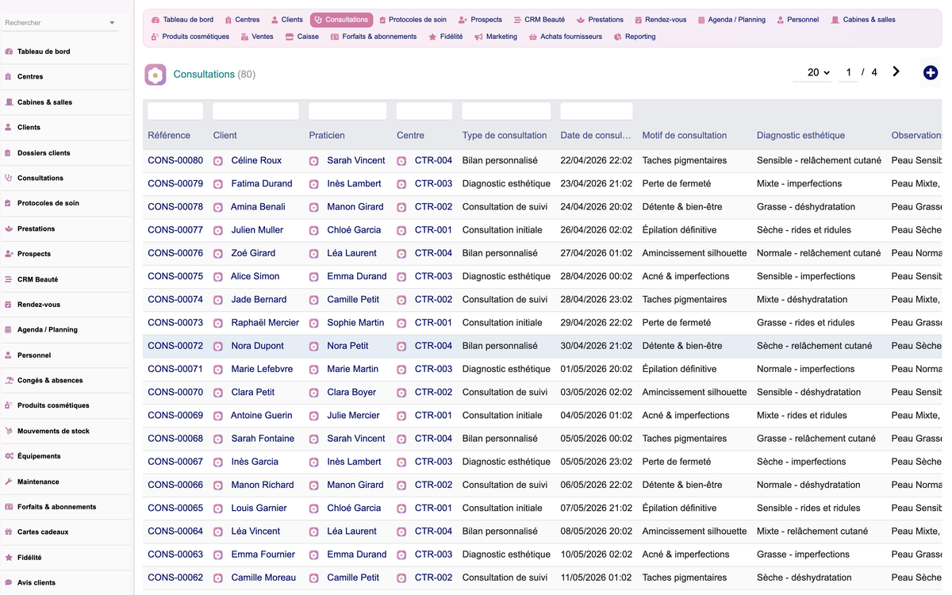The height and width of the screenshot is (595, 952).
Task: Open the Agenda / Planning top tab
Action: 731,20
